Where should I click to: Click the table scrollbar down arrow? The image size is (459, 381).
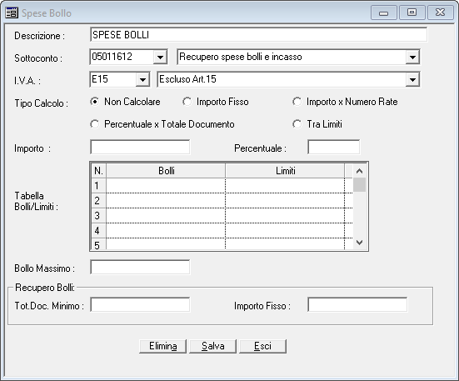click(x=360, y=242)
